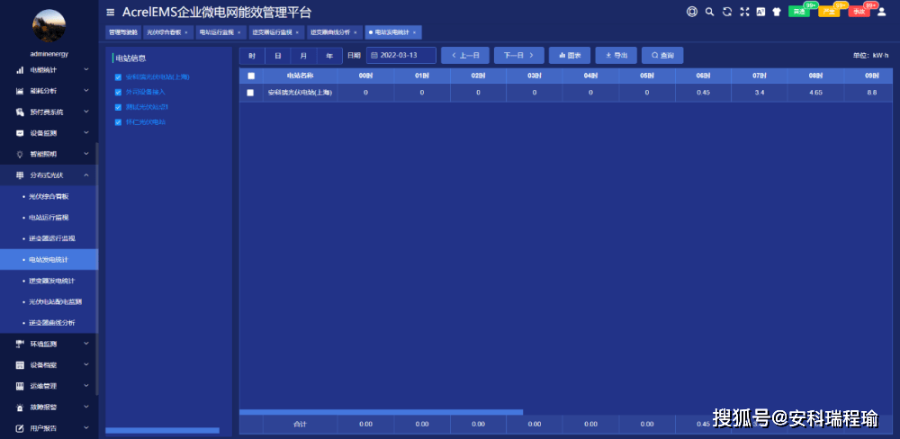Uncheck the 怀仁光伏电站 checkbox
Viewport: 900px width, 439px height.
click(118, 122)
